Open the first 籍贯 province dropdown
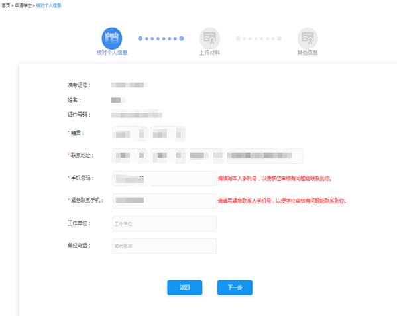 click(x=130, y=133)
